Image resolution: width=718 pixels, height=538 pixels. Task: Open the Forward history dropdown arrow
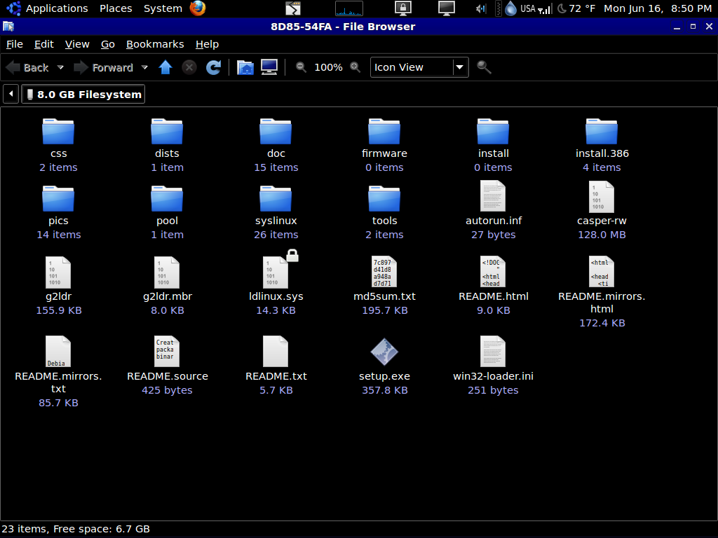(144, 68)
